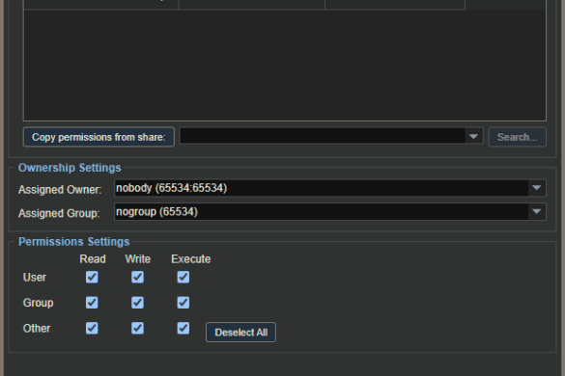Screen dimensions: 565x376
Task: Toggle Group Execute permission checkbox
Action: pyautogui.click(x=184, y=303)
